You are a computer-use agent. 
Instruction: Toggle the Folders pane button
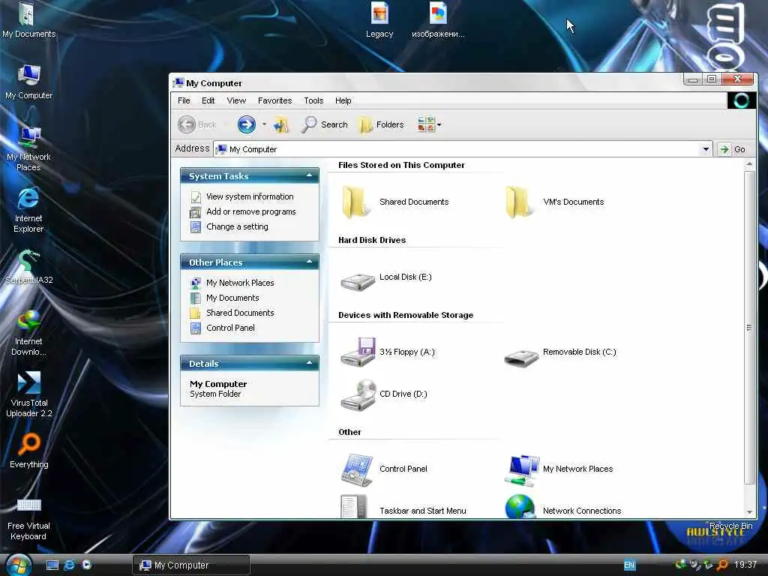tap(382, 124)
